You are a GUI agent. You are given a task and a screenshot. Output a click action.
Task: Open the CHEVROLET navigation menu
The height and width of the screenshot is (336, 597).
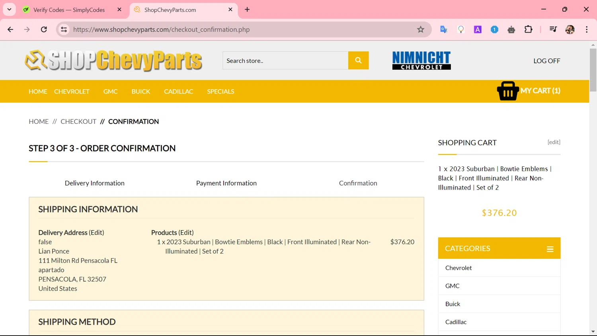pos(72,92)
